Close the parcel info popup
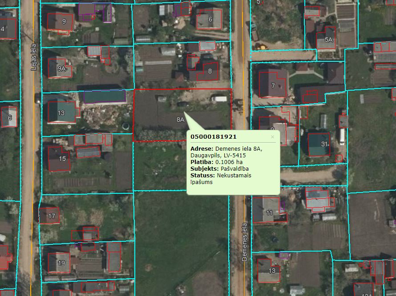This screenshot has height=296, width=396. [272, 137]
